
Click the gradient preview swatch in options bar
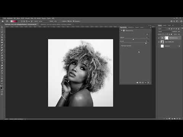tap(14, 21)
